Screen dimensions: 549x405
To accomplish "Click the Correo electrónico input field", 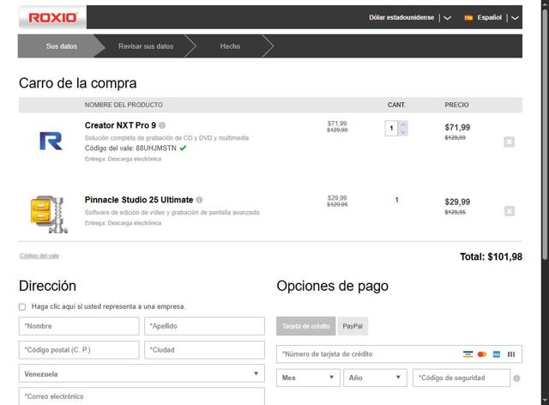I will point(142,396).
